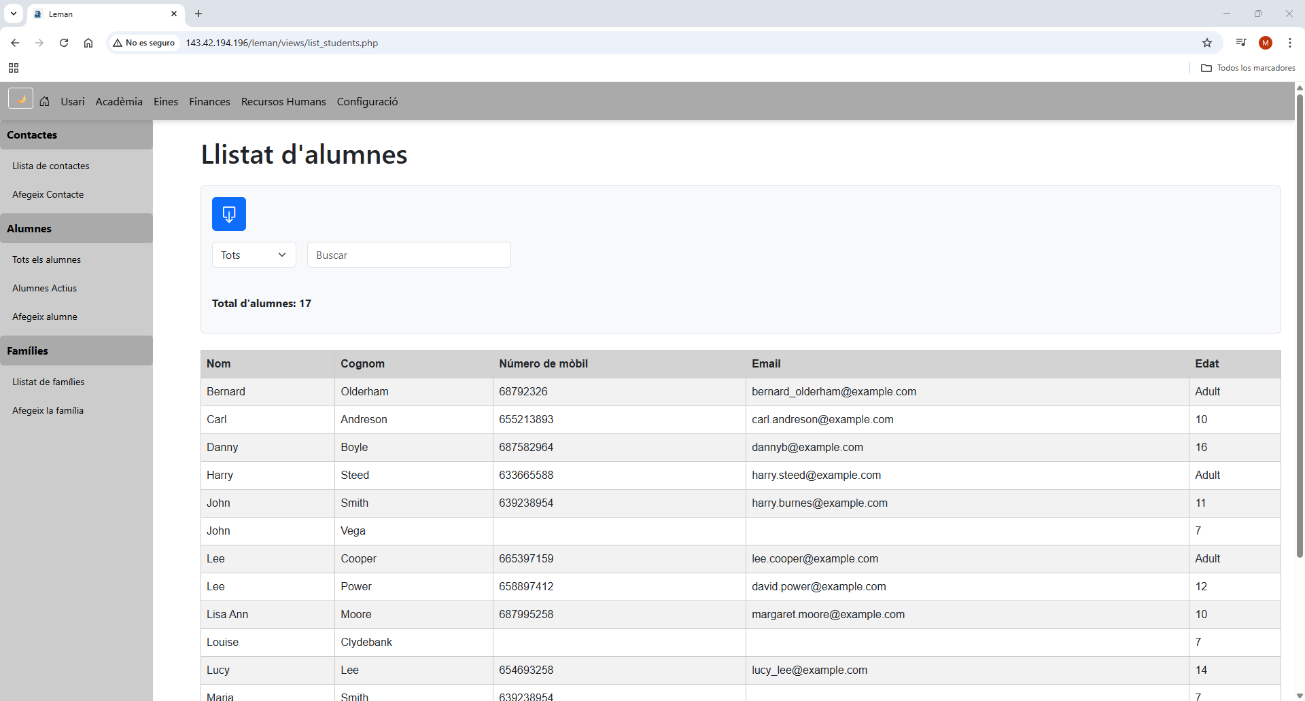Open the Recursos Humans menu
Screen dimensions: 1305x701
[x=283, y=101]
